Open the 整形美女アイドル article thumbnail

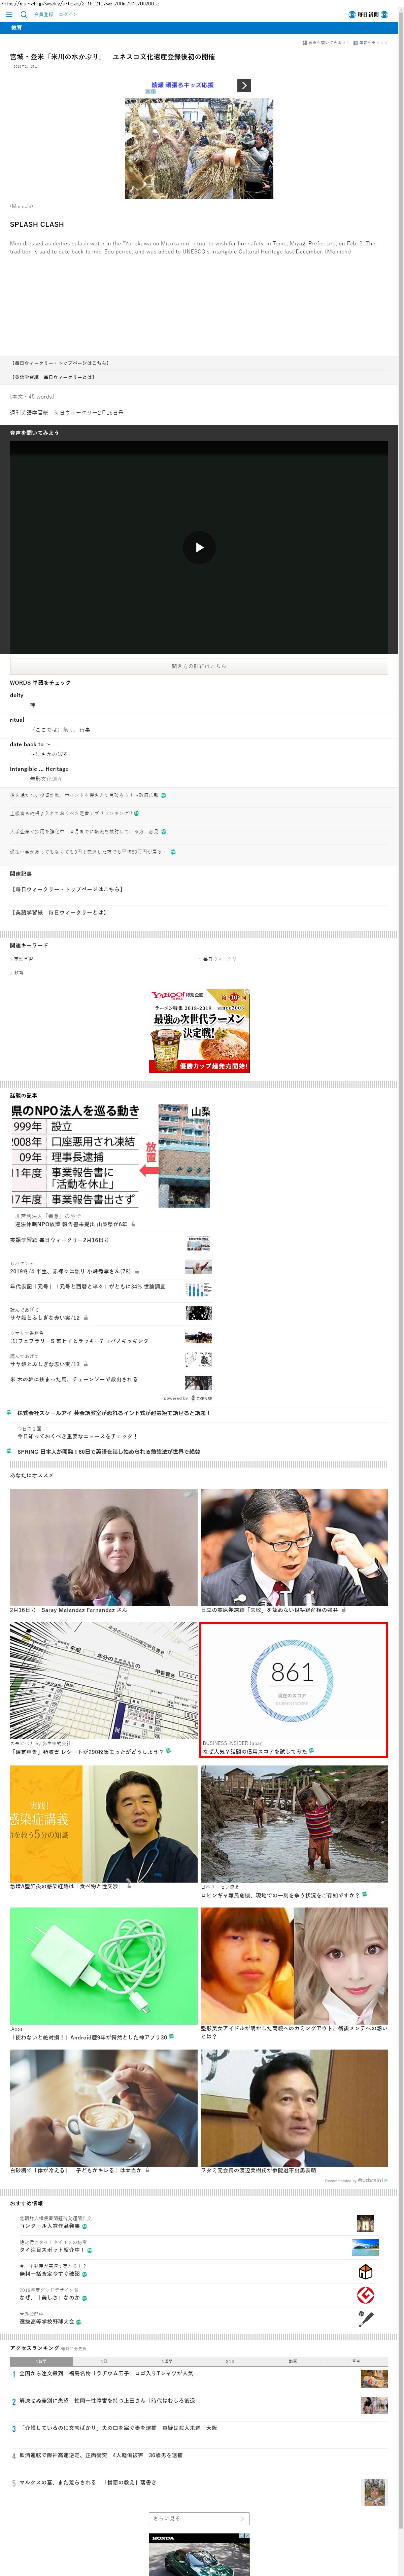[294, 1966]
